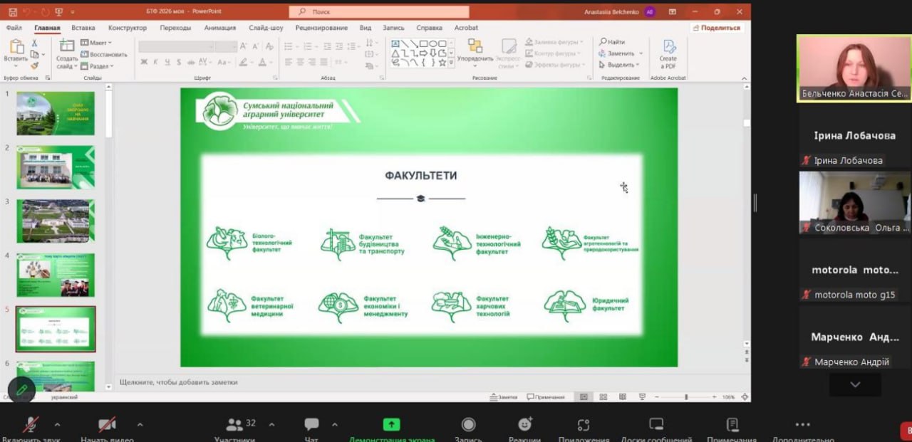Click the Zoom Record button icon
Screen dimensions: 912x442
468,425
